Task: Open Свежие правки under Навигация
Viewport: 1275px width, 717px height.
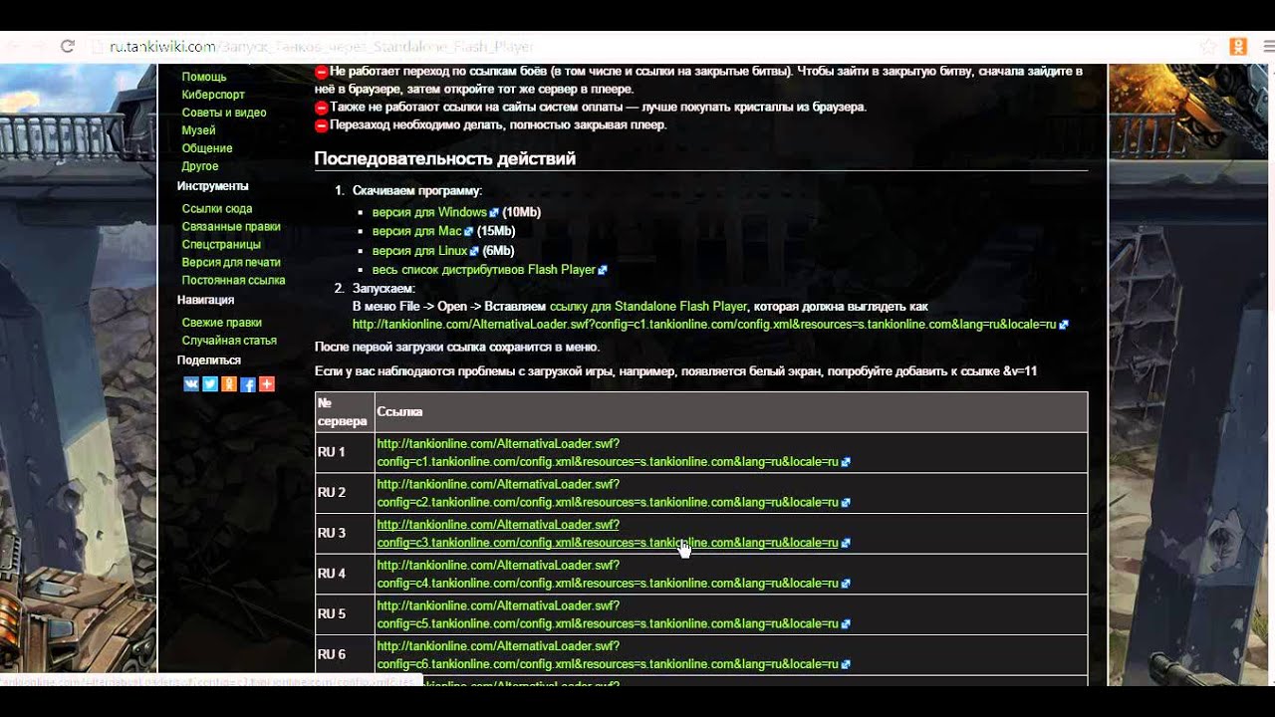Action: (x=222, y=323)
